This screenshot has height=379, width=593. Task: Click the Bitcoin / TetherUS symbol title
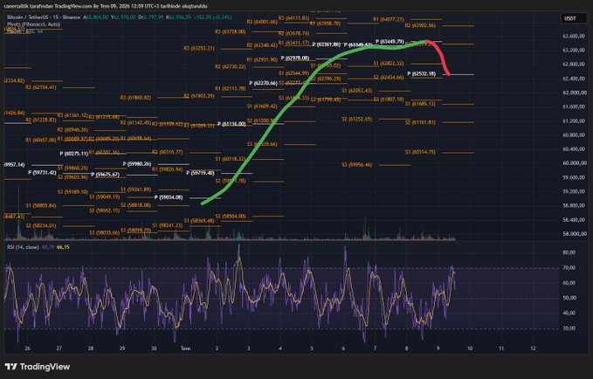pos(44,17)
